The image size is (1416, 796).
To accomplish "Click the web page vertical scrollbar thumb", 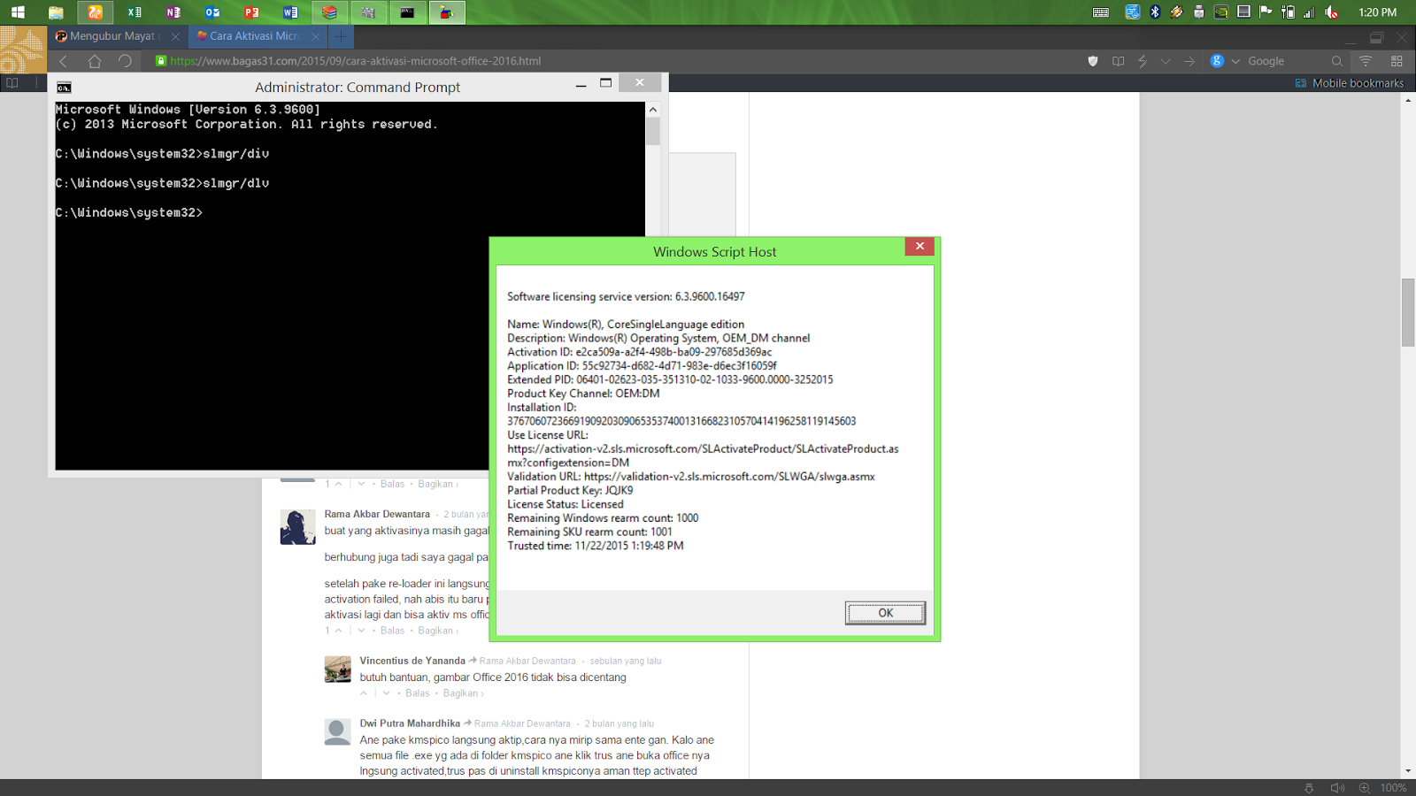I will (1408, 312).
